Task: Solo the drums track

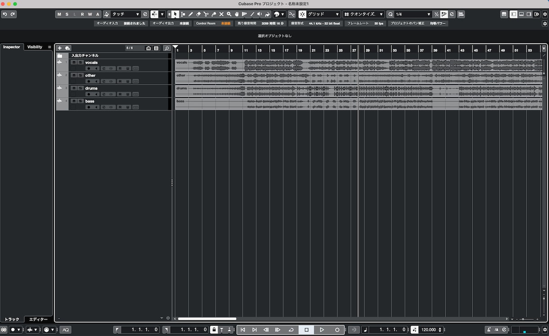Action: tap(80, 88)
